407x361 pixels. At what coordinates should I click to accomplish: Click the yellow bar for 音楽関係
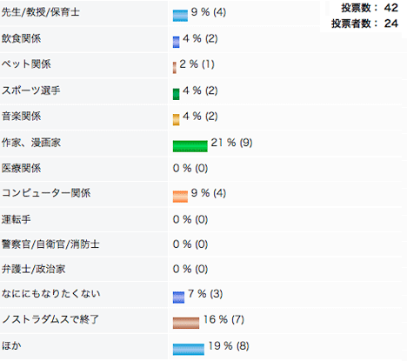coord(176,120)
